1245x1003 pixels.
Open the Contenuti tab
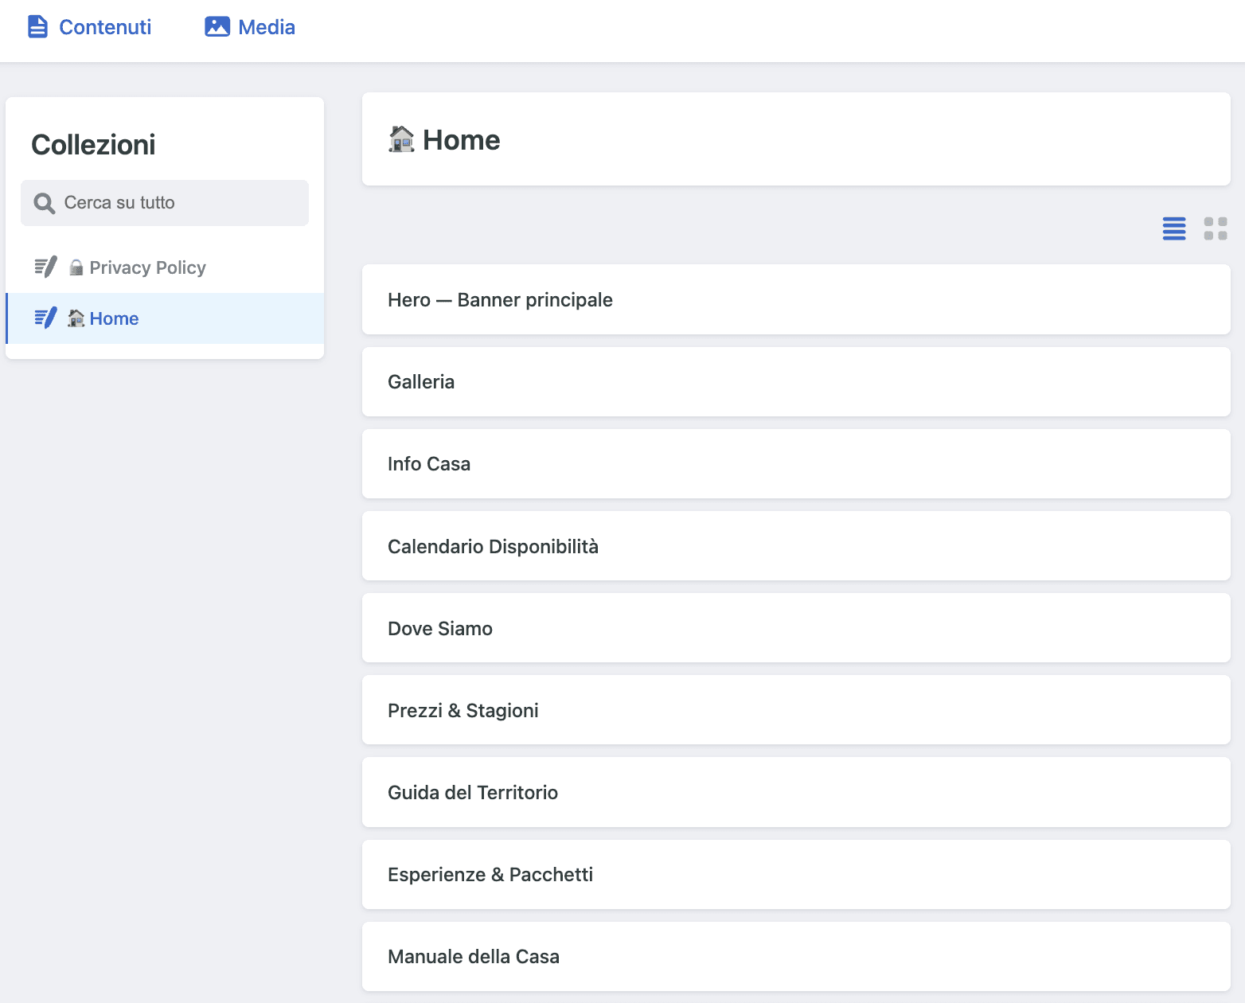(89, 27)
